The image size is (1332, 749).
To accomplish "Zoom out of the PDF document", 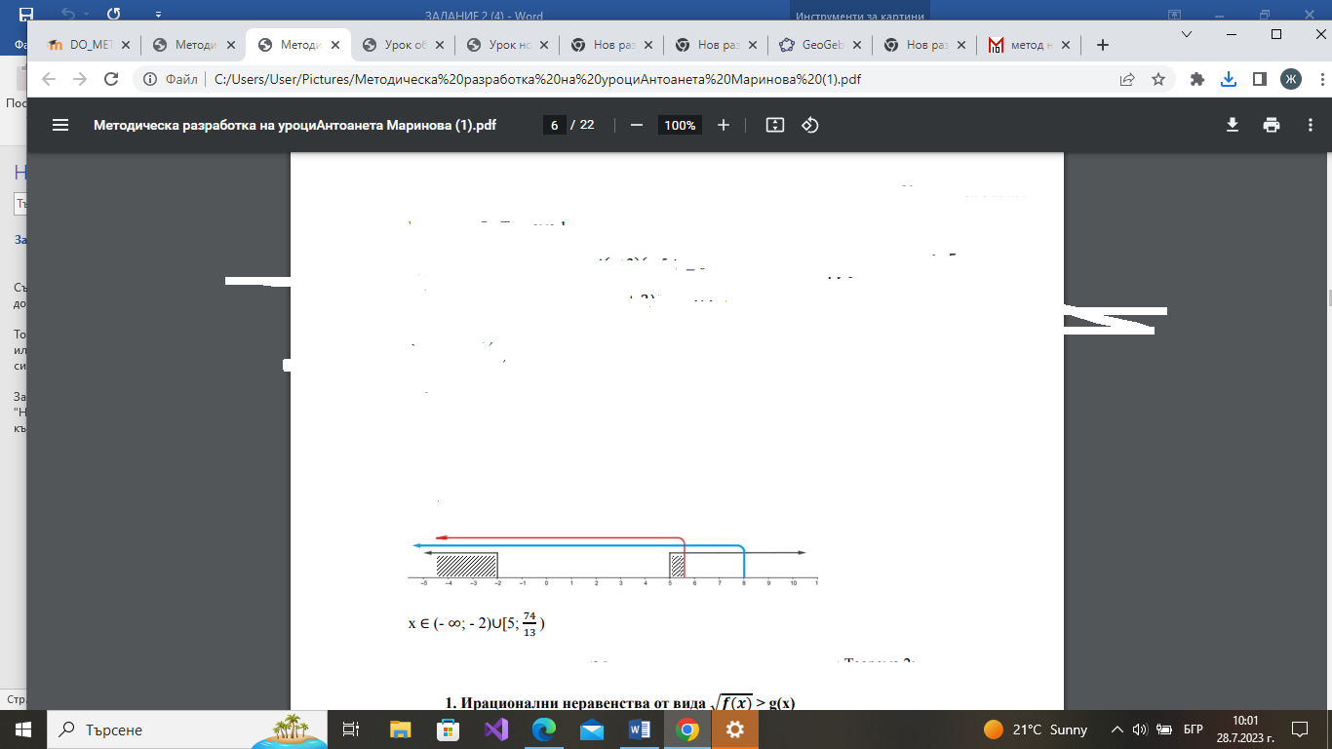I will pos(637,125).
